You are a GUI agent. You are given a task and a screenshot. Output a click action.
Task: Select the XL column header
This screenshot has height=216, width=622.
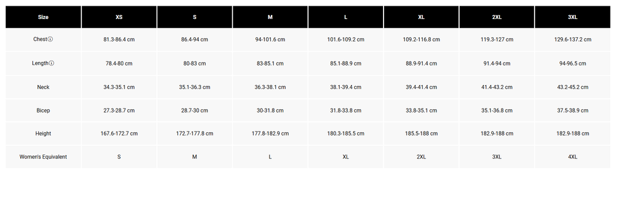[x=421, y=17]
